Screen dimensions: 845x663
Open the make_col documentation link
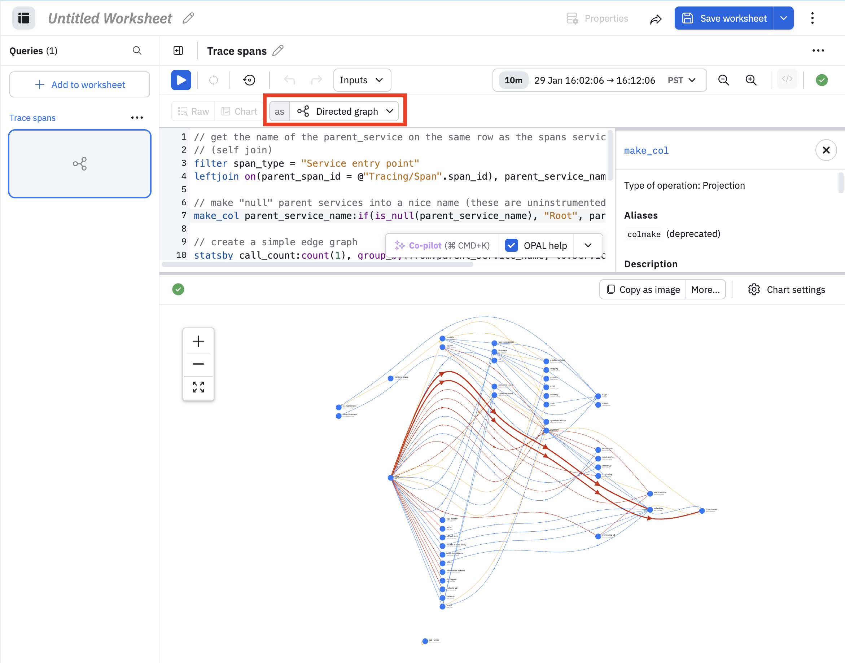[x=646, y=151]
